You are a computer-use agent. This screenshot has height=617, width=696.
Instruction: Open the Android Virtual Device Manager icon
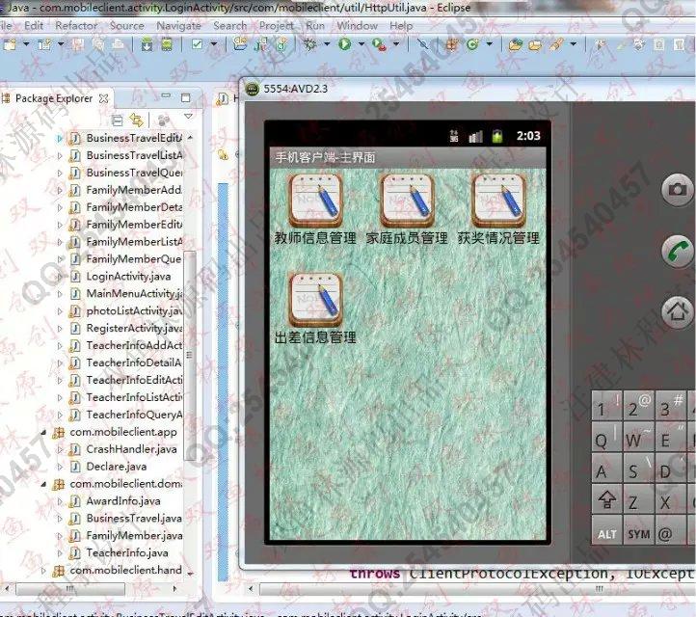click(x=167, y=44)
